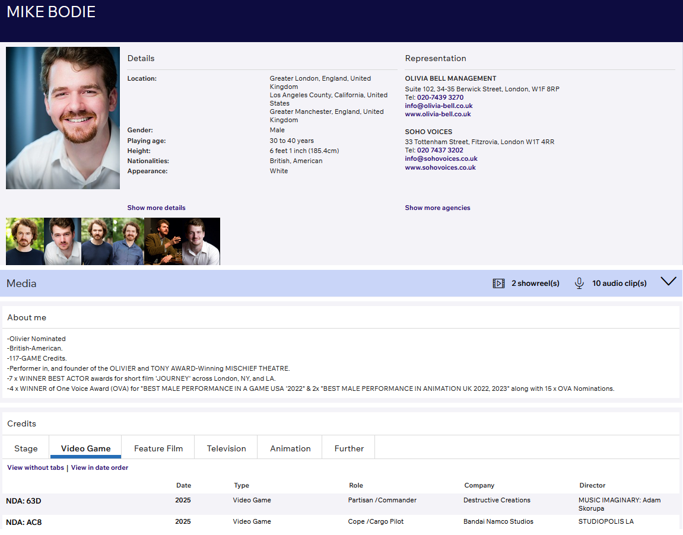Call Soho Voices number 020 7437 3202
683x535 pixels.
click(x=440, y=150)
